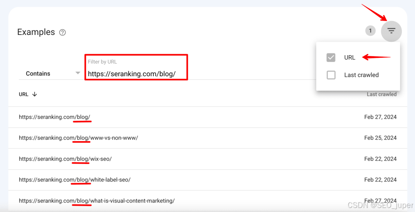
Task: Click crawl date of the wix-seo row
Action: [380, 159]
